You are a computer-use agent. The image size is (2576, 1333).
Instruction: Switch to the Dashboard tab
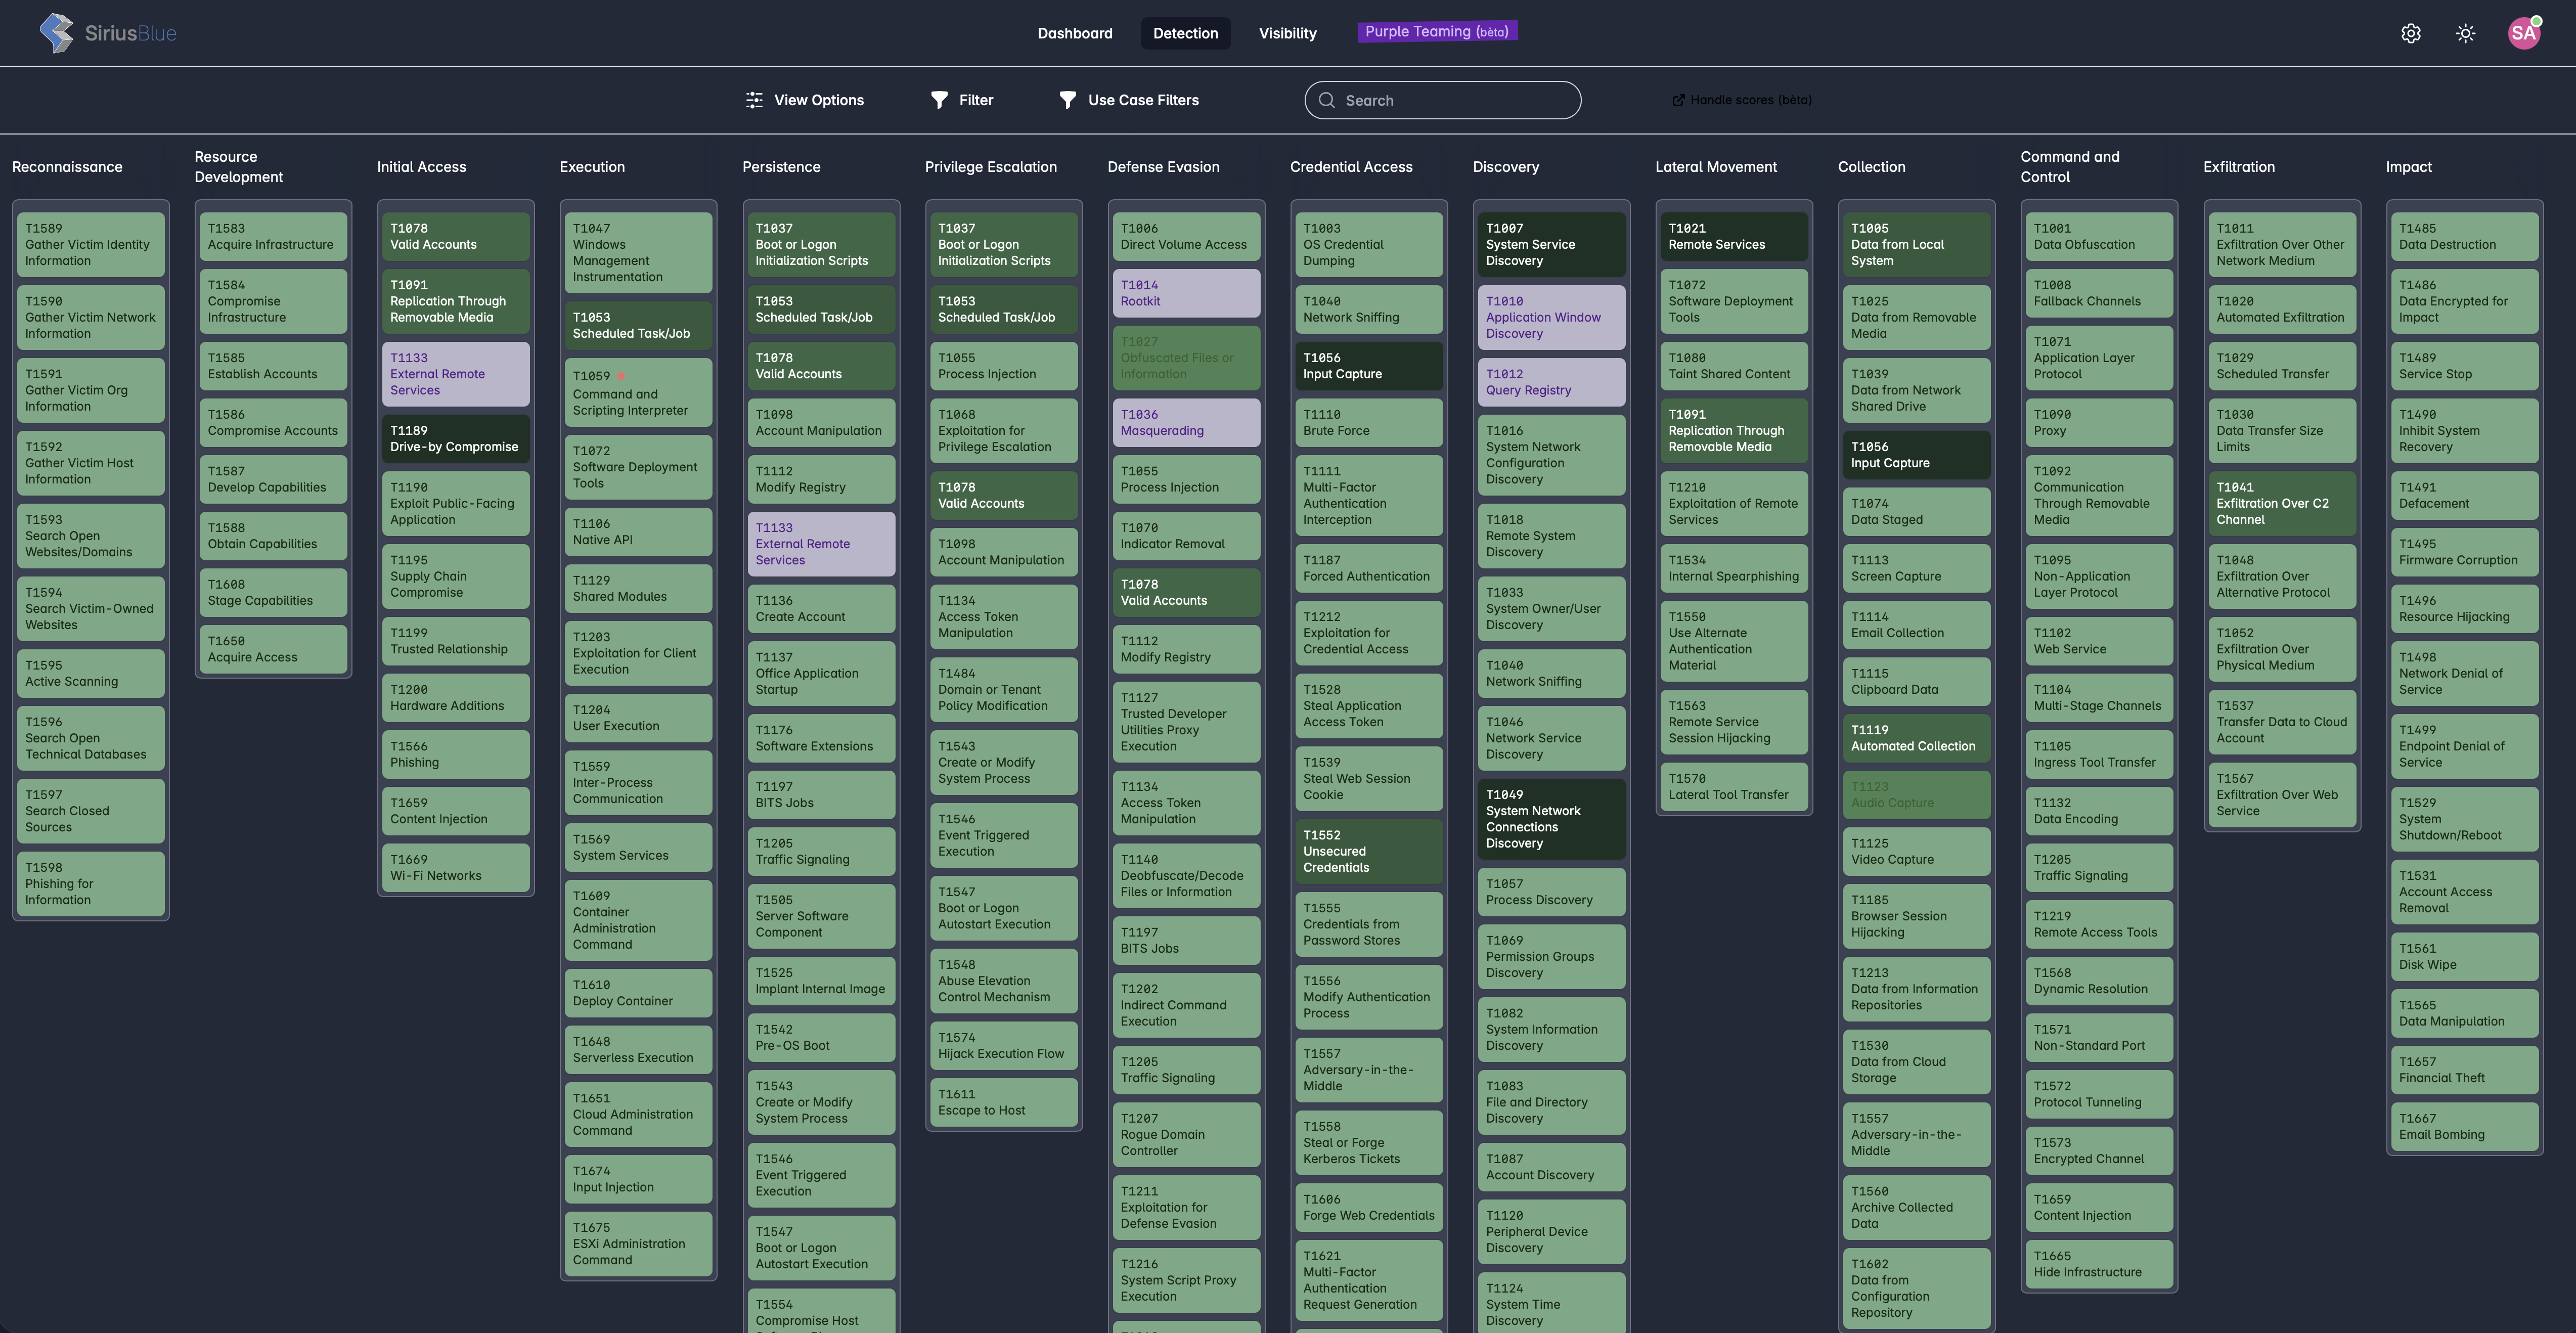click(x=1074, y=33)
